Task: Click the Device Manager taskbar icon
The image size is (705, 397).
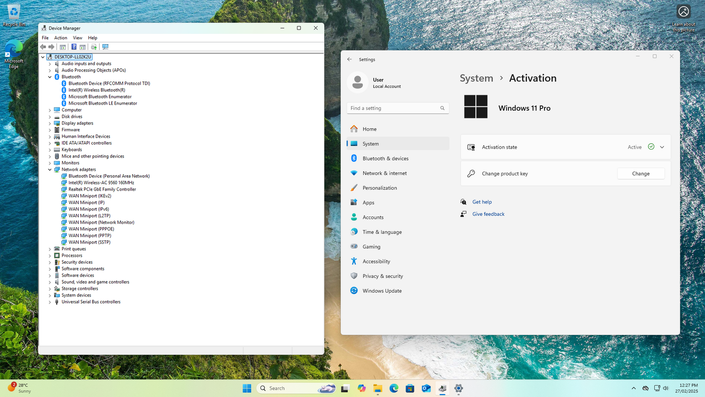Action: pos(442,388)
